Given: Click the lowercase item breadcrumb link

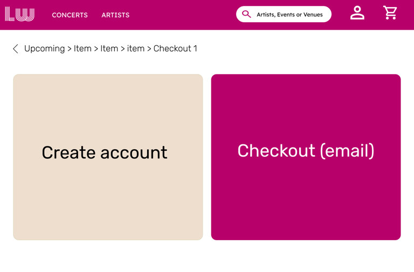Looking at the screenshot, I should click(x=135, y=48).
